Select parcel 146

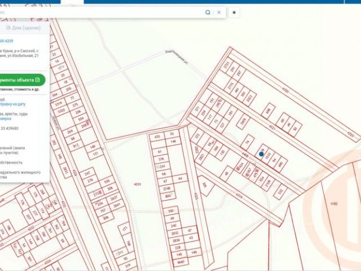[x=173, y=142]
